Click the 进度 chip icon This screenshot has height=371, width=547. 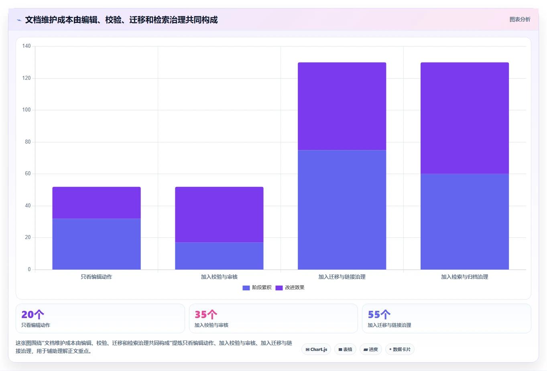point(366,350)
